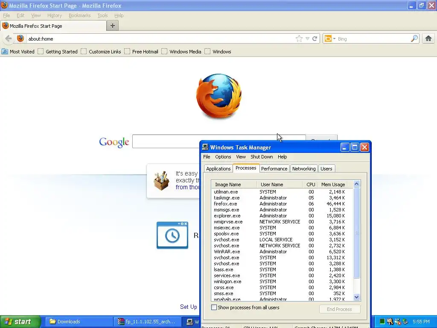Open WinRAR fp_11.1.102.55_arch taskbar item

coord(147,322)
